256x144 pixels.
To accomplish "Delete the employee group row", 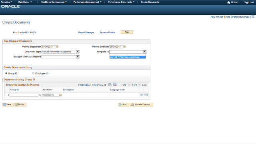I will point(146,95).
